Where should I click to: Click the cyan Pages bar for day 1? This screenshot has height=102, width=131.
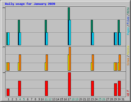pyautogui.click(x=8, y=39)
